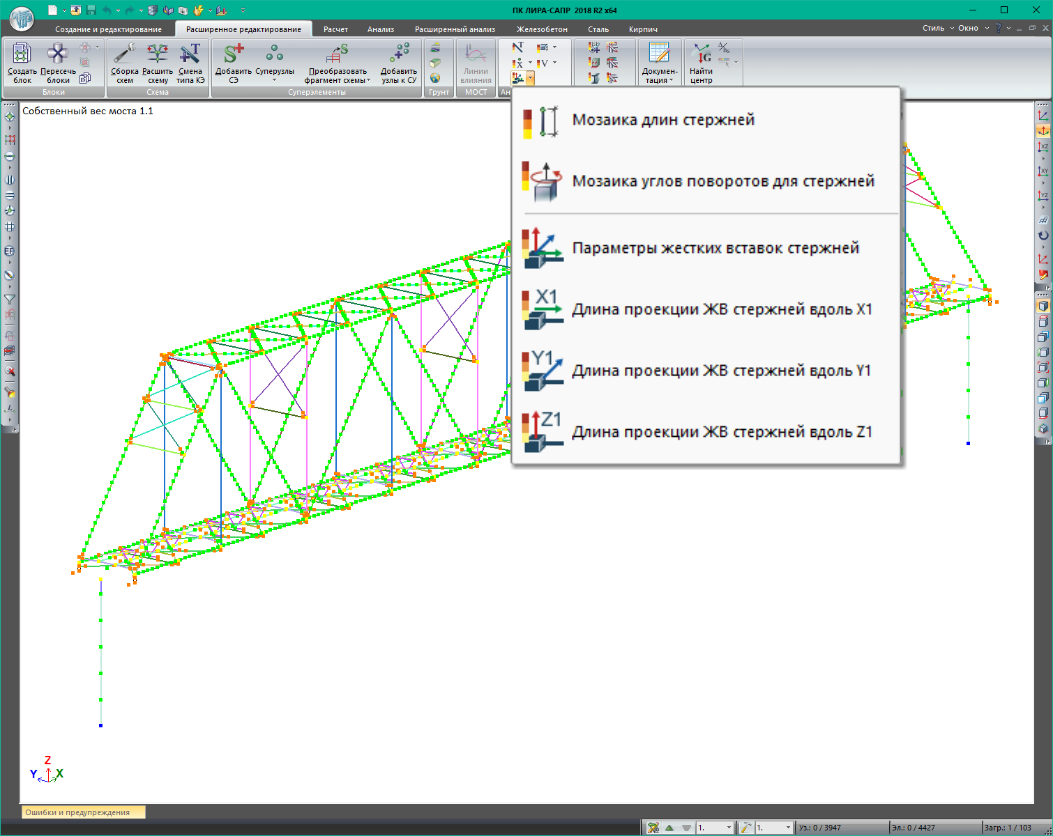Choose Смена типа КЭ tool
This screenshot has height=836, width=1053.
pos(190,62)
